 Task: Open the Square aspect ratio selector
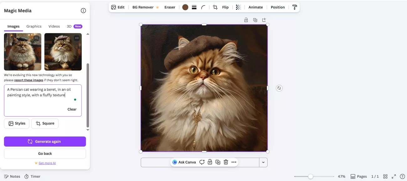click(x=45, y=123)
